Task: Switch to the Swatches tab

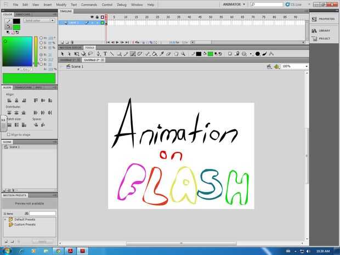Action: (x=23, y=14)
